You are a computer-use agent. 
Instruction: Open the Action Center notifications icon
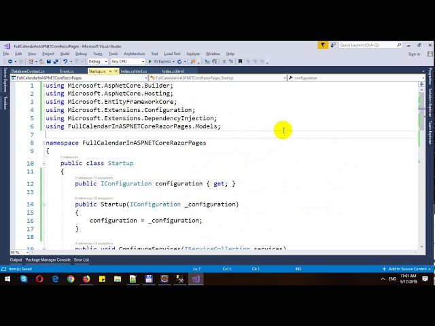(x=425, y=279)
